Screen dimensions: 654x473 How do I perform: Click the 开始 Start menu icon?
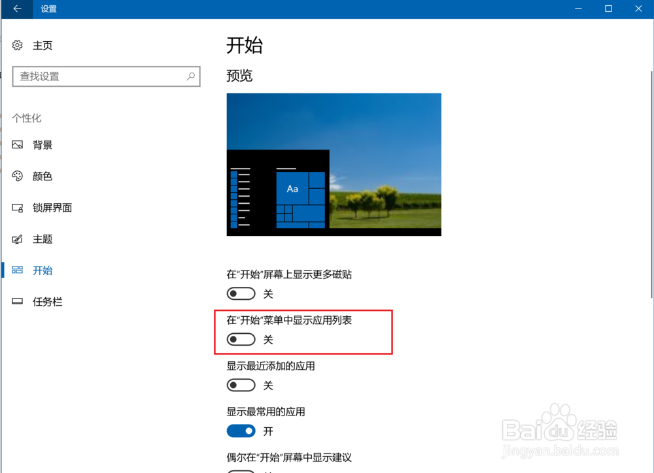17,270
